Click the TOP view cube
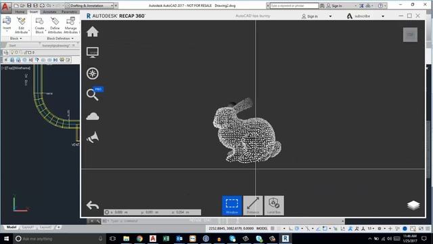The image size is (433, 244). pos(410,35)
